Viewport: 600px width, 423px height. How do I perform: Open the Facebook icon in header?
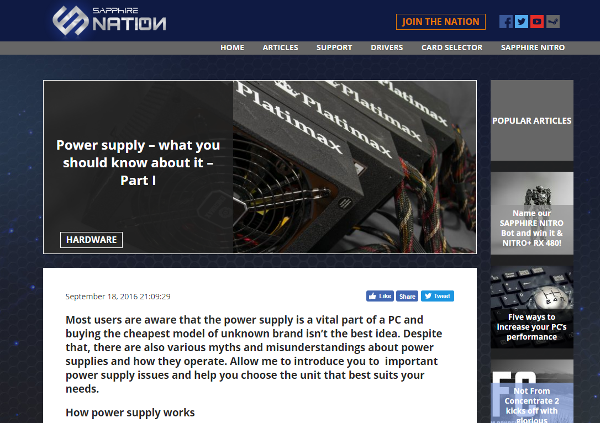[x=506, y=22]
